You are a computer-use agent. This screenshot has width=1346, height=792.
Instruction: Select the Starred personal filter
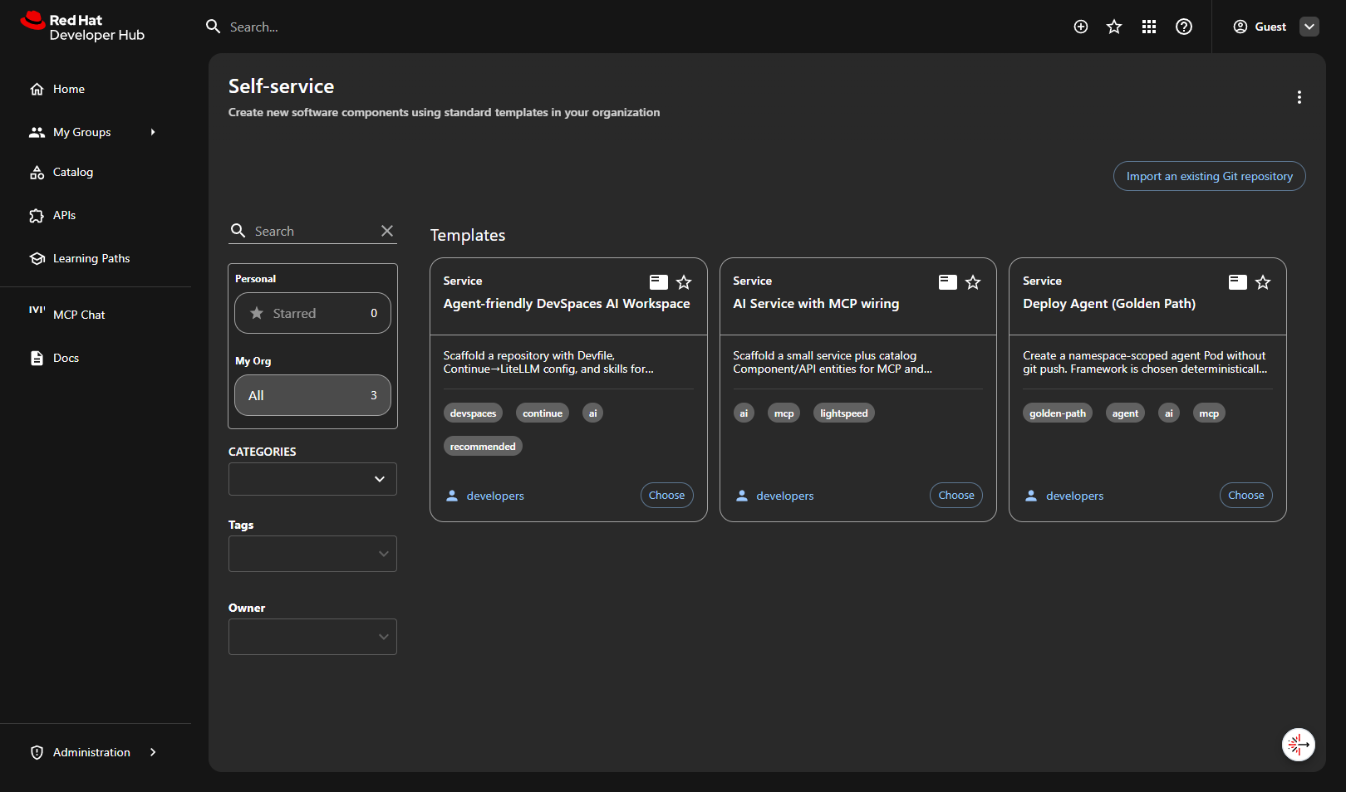(312, 313)
